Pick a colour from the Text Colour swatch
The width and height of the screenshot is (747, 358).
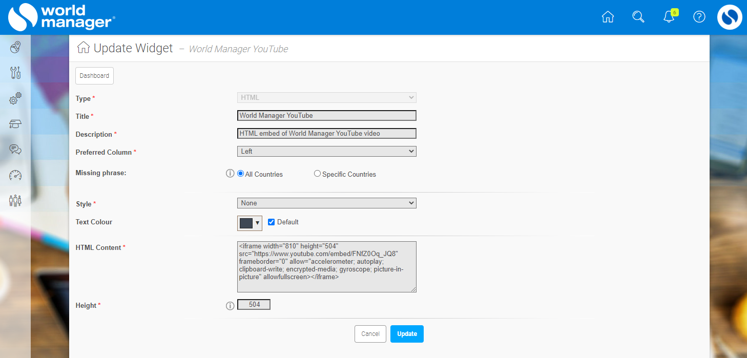[x=245, y=223]
